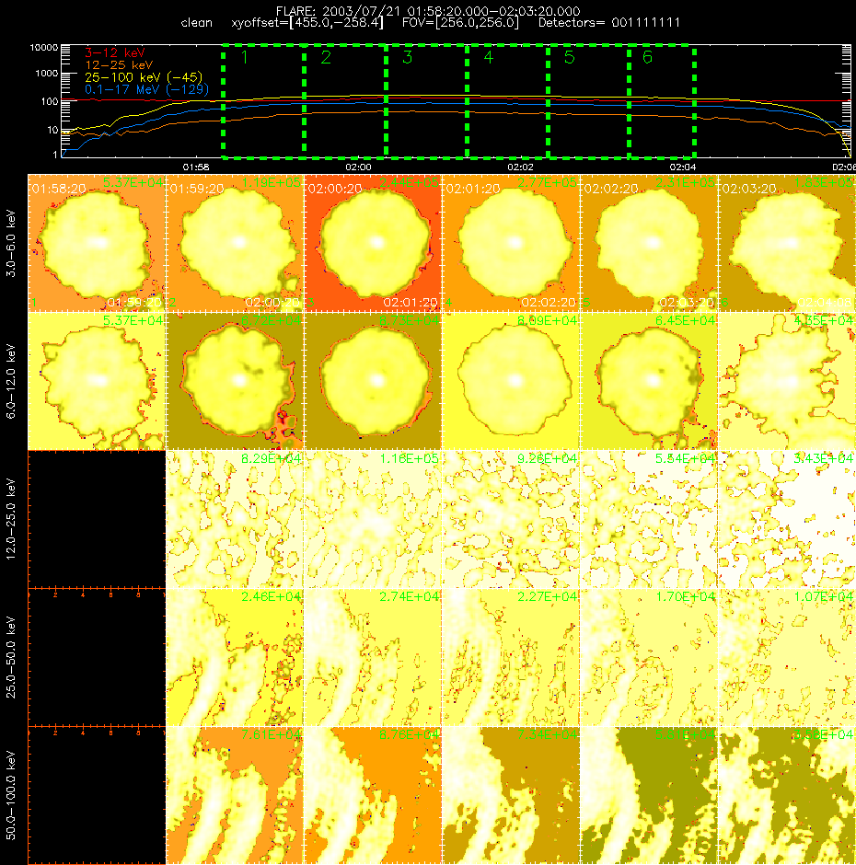The width and height of the screenshot is (856, 865).
Task: Click the 25.0-50.0 keV image in interval 2
Action: [235, 657]
